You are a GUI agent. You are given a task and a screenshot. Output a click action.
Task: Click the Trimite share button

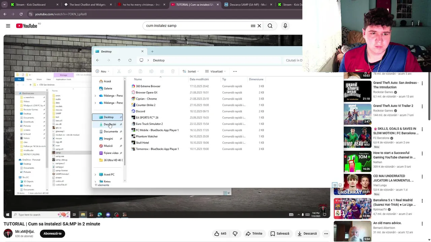tap(254, 234)
